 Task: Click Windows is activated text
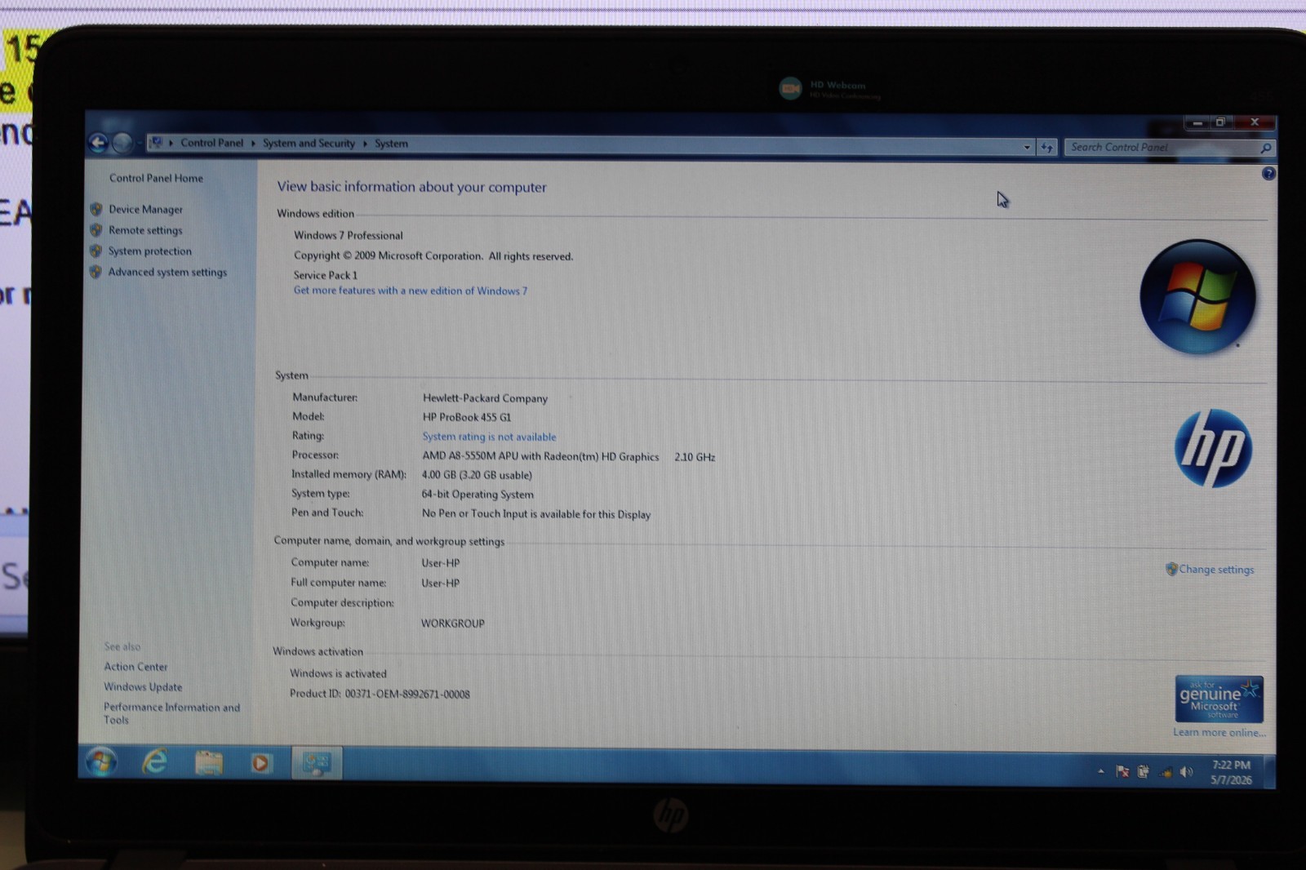point(338,673)
